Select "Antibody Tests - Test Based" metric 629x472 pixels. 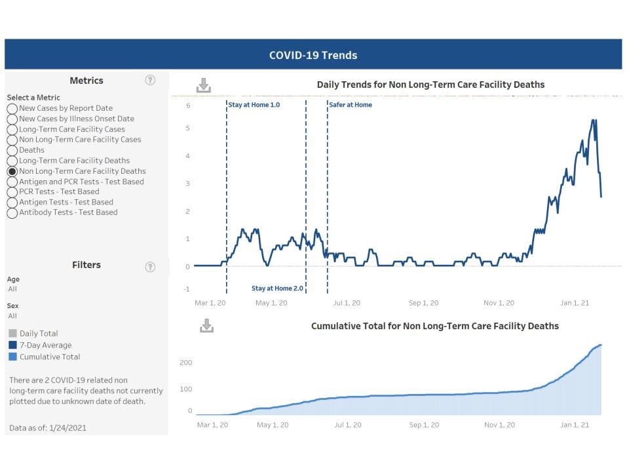coord(12,212)
